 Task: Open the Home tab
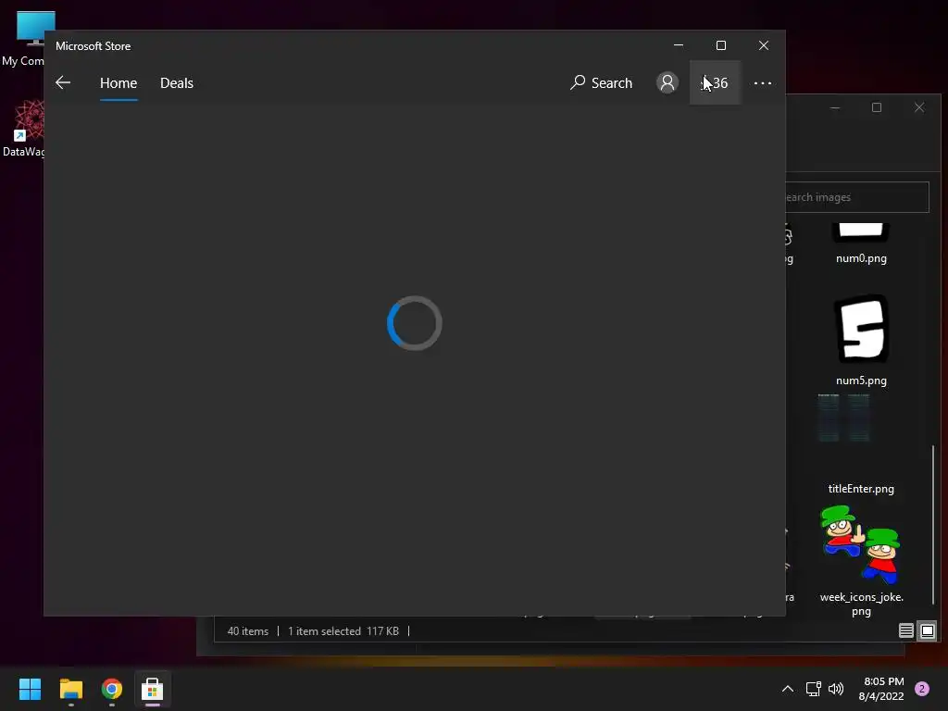tap(118, 82)
